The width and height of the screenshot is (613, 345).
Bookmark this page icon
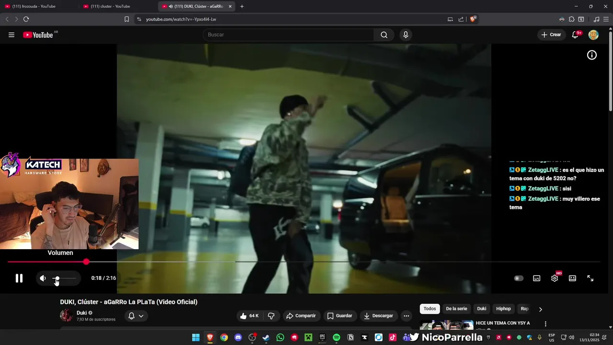[x=126, y=19]
